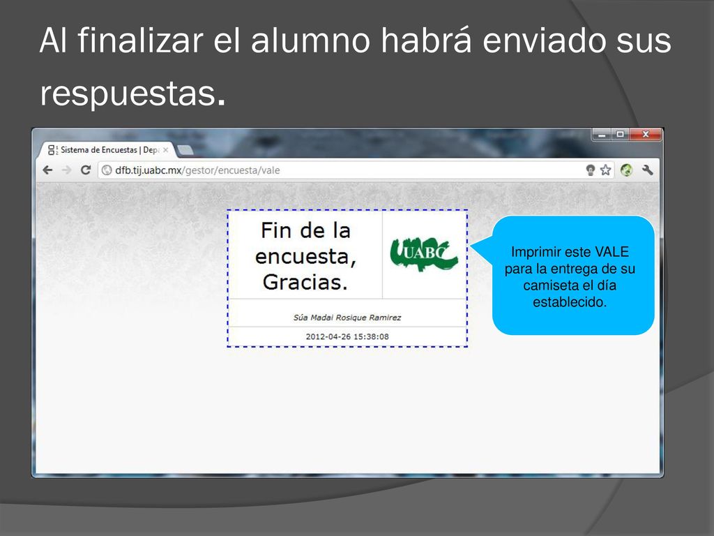Select the Sistema de Encuestas tab
This screenshot has height=536, width=714.
(x=107, y=150)
